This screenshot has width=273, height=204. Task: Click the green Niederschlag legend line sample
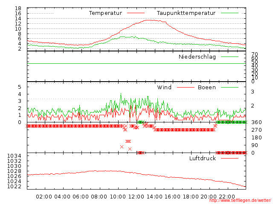229,57
